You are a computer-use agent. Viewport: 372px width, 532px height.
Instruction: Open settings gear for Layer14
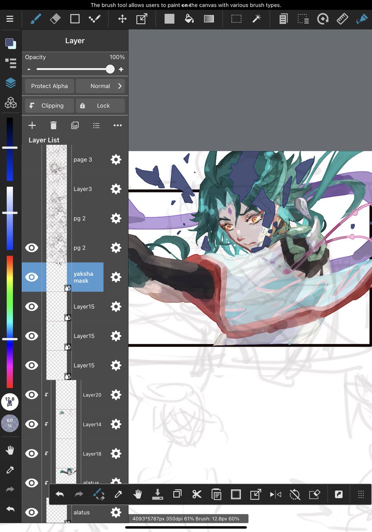116,424
